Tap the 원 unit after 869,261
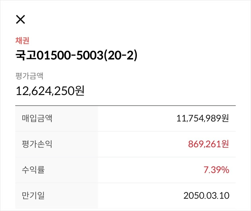251x211 pixels. click(x=225, y=144)
